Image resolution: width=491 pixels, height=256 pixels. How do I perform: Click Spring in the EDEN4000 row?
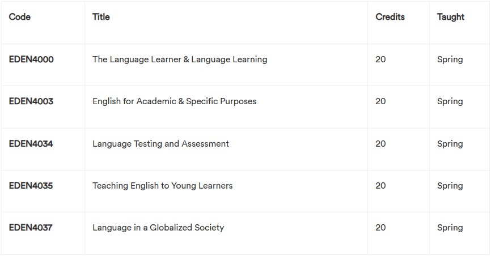pos(450,59)
